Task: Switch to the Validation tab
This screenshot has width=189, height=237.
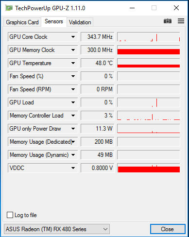Action: pyautogui.click(x=80, y=22)
